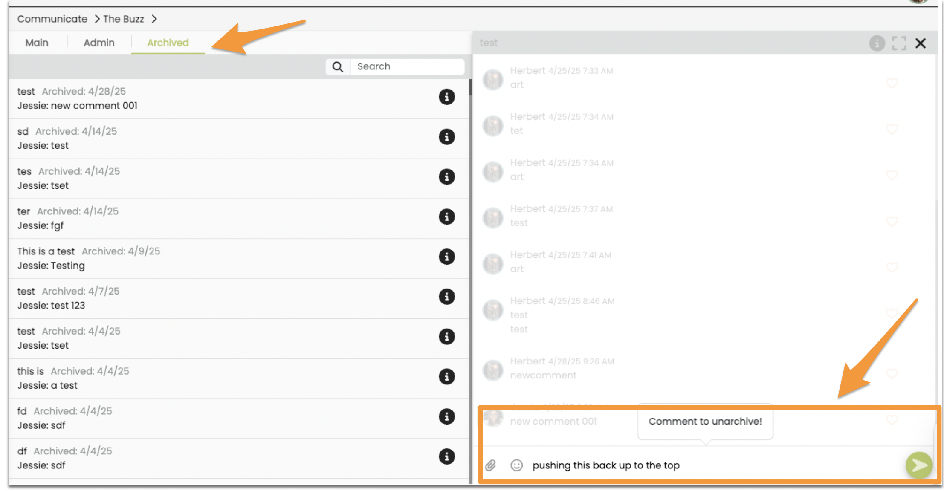Click the Communicate breadcrumb link
This screenshot has height=491, width=944.
[x=52, y=19]
